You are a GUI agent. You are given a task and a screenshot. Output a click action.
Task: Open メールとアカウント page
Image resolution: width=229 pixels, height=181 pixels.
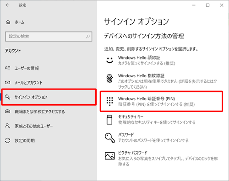coord(28,83)
